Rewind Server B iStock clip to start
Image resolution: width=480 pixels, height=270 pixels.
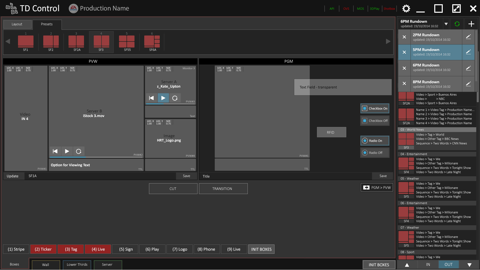55,151
